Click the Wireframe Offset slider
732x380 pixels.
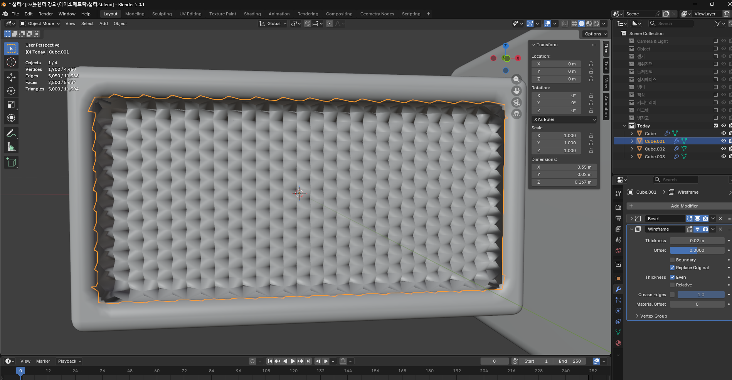coord(697,250)
